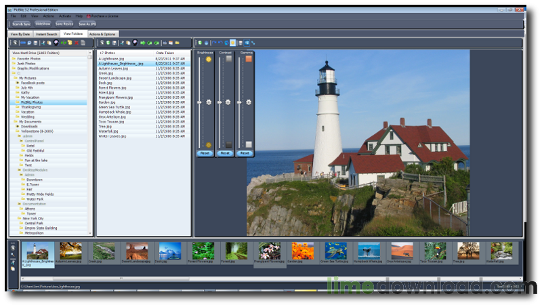The height and width of the screenshot is (307, 542).
Task: Select Green Sea Turtle.jpg in the file list
Action: coord(114,106)
